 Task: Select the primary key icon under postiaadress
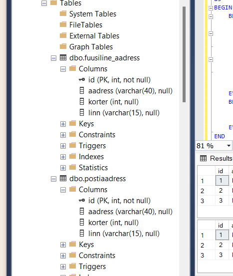(x=82, y=200)
